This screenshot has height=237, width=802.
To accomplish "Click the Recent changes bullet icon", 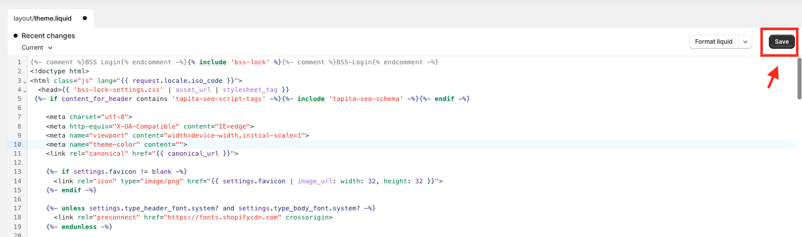I will tap(16, 36).
